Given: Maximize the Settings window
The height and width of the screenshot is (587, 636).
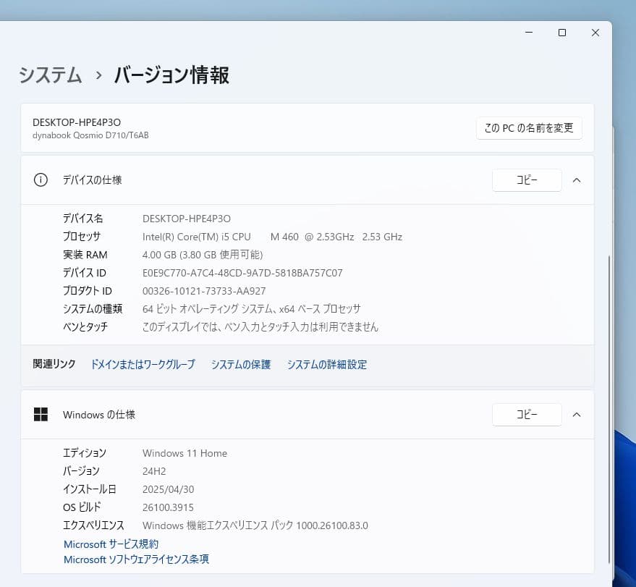Looking at the screenshot, I should point(561,33).
